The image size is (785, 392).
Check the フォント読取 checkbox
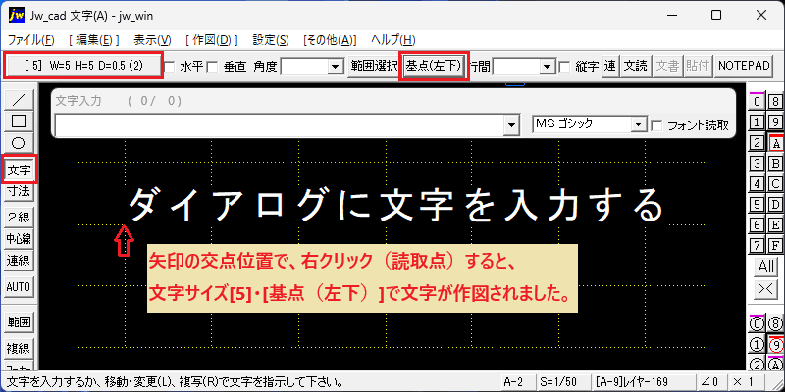click(x=656, y=125)
